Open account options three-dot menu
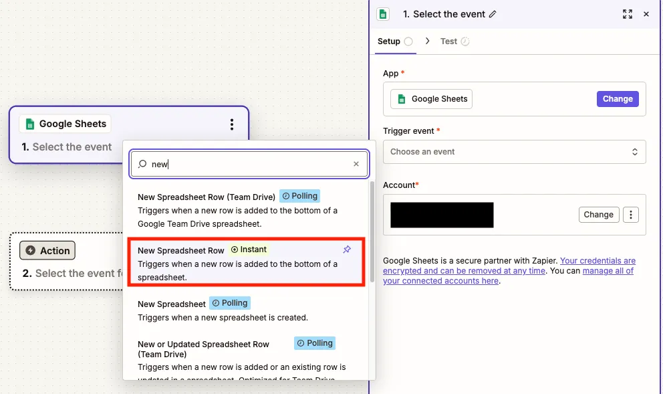This screenshot has width=663, height=394. pyautogui.click(x=630, y=215)
